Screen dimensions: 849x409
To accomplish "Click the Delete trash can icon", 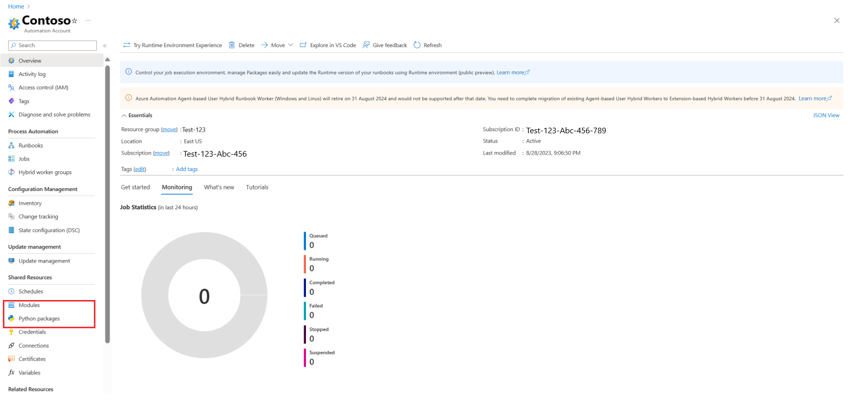I will tap(232, 45).
